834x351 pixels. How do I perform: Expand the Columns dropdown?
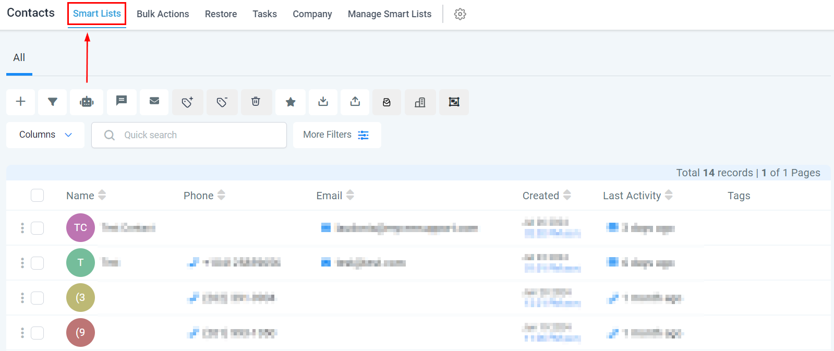pyautogui.click(x=45, y=135)
